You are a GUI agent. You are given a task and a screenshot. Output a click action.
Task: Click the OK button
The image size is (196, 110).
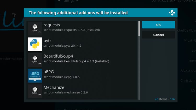click(159, 25)
